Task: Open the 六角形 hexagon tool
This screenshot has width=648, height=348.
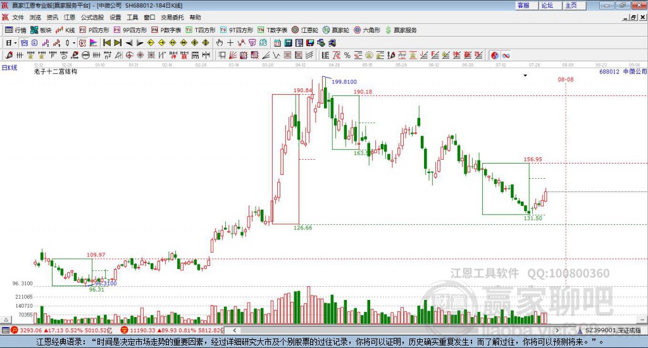Action: pos(367,30)
